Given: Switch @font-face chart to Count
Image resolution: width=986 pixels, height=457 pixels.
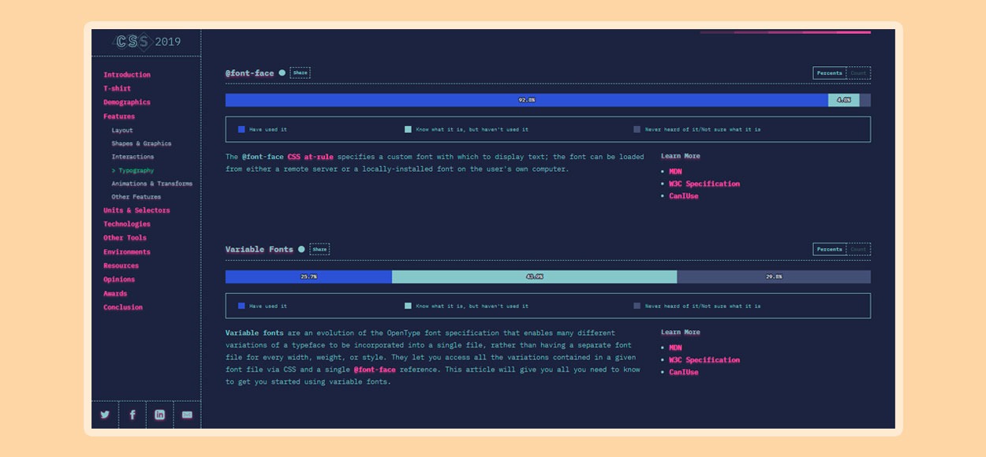Looking at the screenshot, I should [x=858, y=72].
